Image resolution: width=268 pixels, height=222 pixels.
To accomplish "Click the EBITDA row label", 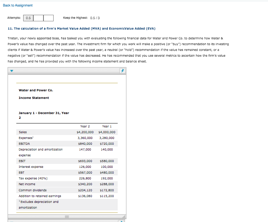I will pyautogui.click(x=24, y=144).
